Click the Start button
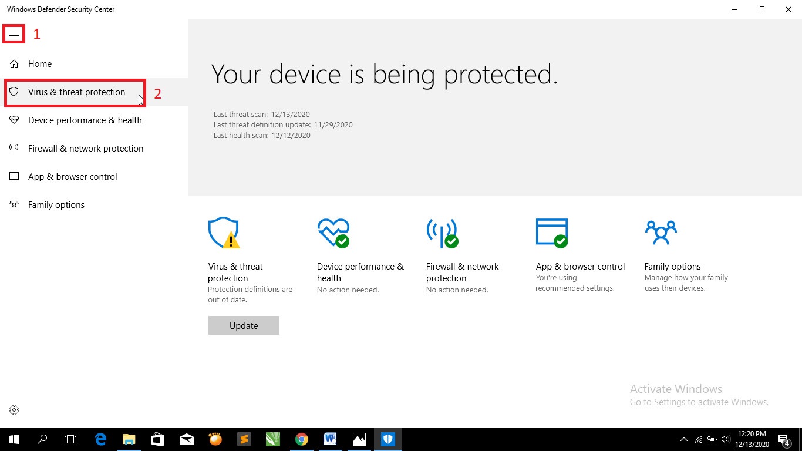802x451 pixels. 13,439
